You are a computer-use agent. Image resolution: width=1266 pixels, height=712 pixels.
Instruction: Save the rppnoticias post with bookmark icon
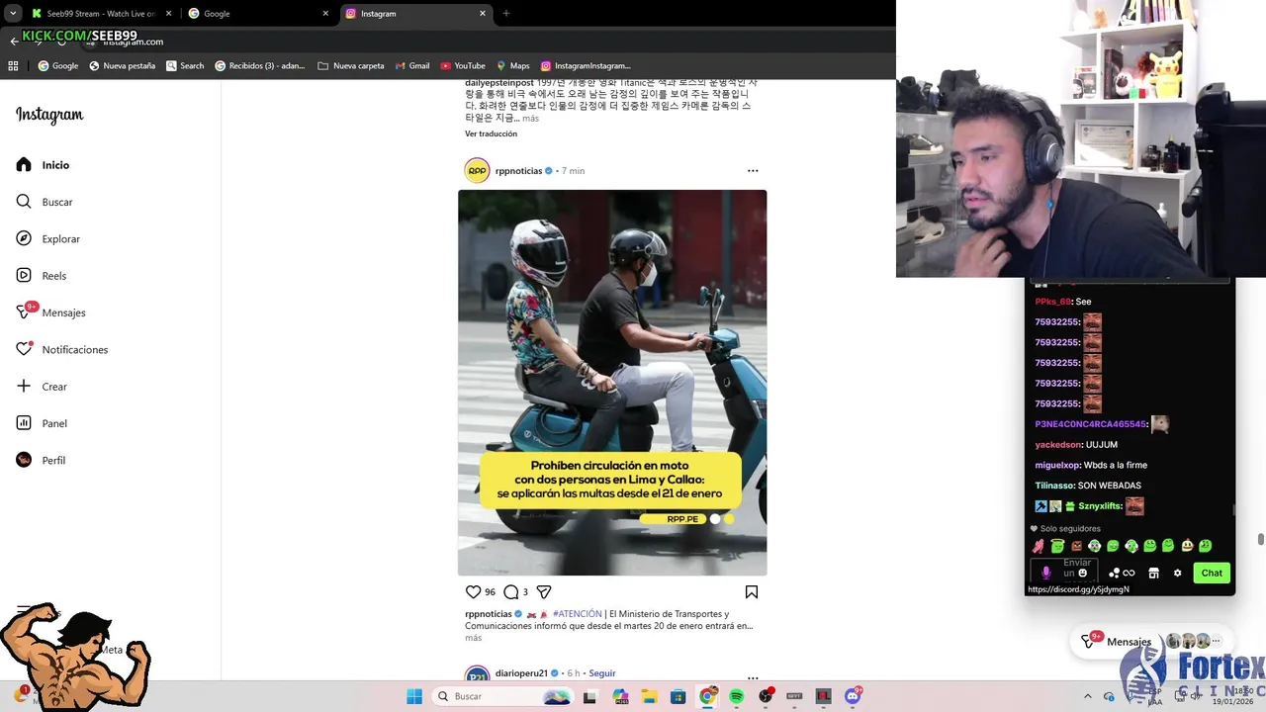pyautogui.click(x=752, y=591)
